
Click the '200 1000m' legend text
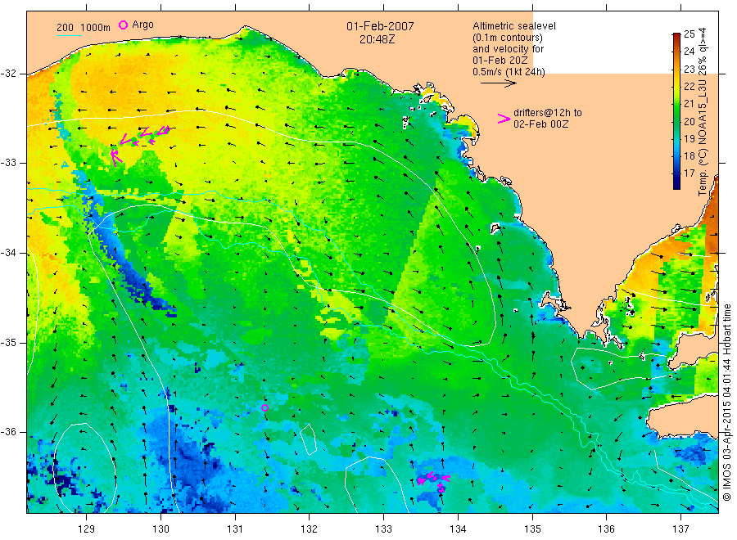pos(84,28)
